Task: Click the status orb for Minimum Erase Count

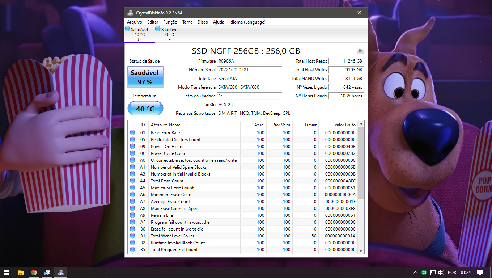Action: click(132, 195)
